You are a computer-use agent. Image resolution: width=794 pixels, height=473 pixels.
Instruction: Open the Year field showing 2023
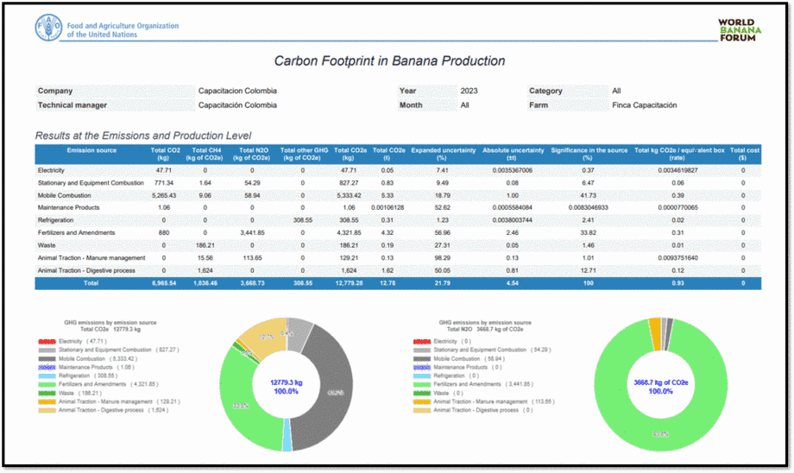[x=469, y=91]
